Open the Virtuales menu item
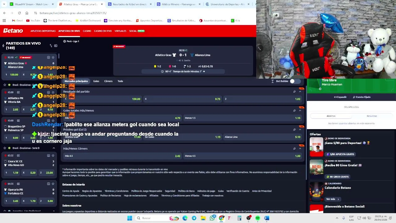 click(x=120, y=31)
